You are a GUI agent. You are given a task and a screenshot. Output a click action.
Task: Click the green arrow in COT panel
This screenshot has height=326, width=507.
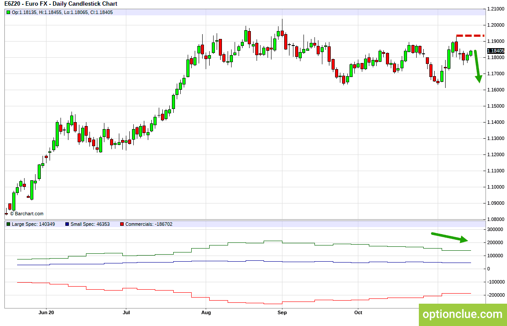pos(450,237)
